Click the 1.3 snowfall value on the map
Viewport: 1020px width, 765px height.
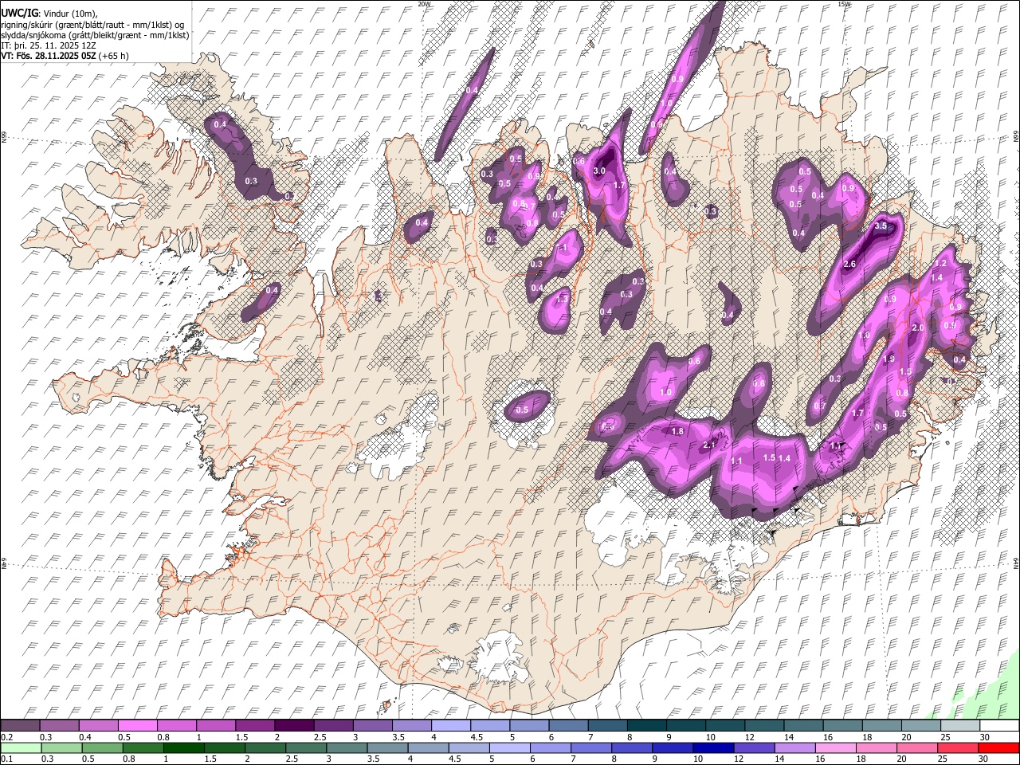coord(562,299)
